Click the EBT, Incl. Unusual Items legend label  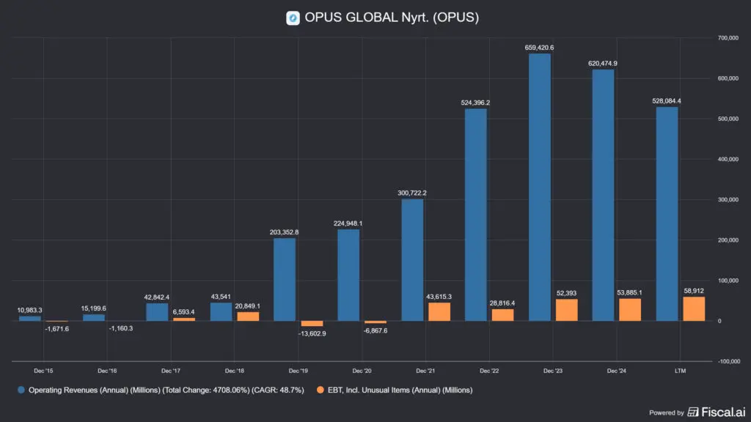tap(400, 390)
